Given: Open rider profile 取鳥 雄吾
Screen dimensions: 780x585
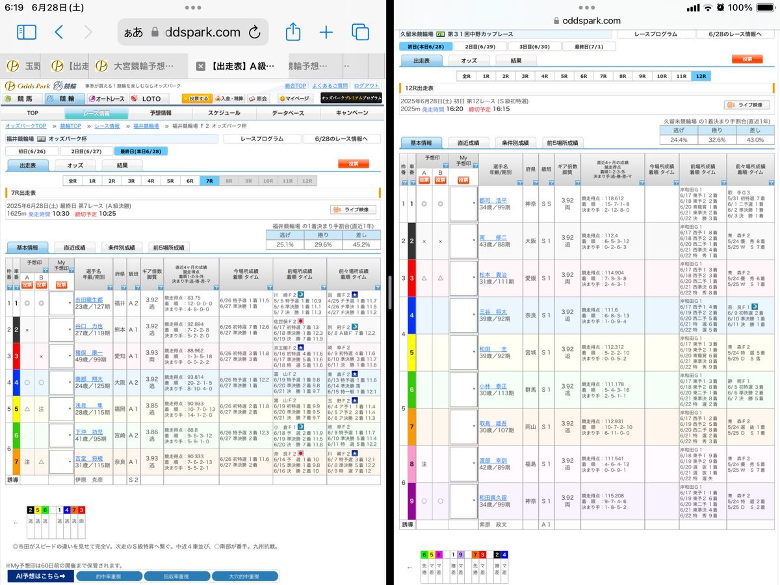Looking at the screenshot, I should click(493, 422).
